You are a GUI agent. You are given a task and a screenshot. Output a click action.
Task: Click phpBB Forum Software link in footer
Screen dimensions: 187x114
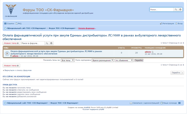click(87, 107)
